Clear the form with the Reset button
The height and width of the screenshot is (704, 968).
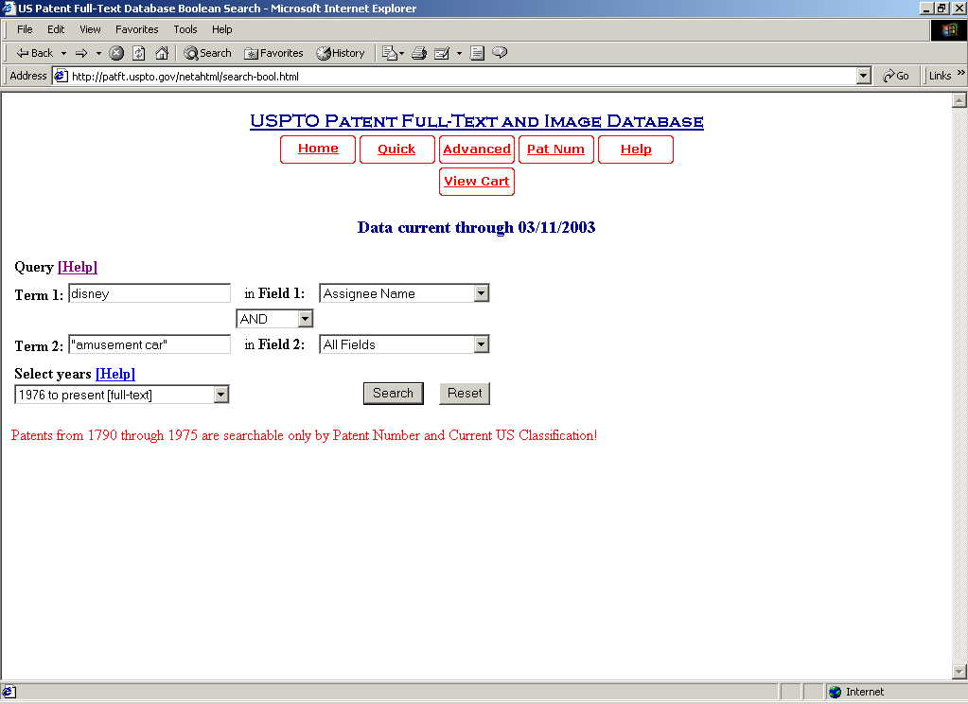[465, 394]
